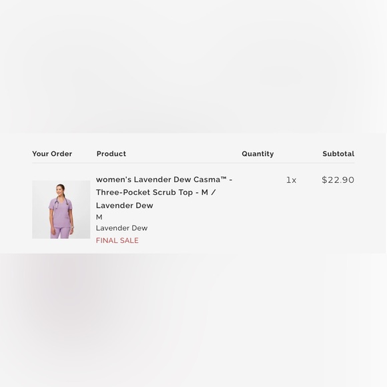Click the Subtotal column header
The width and height of the screenshot is (387, 387).
tap(338, 153)
